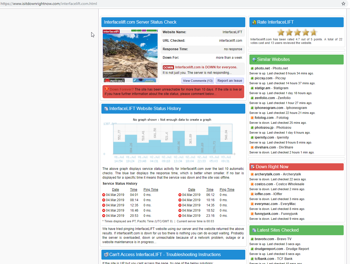
Task: Click the orange status icon beside costco.com
Action: click(x=252, y=184)
